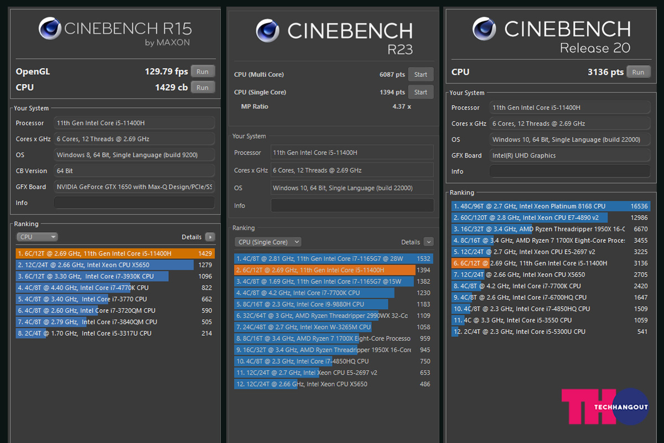Select the Intel(R) UHD Graphics GFX field
The width and height of the screenshot is (664, 443).
coord(570,155)
